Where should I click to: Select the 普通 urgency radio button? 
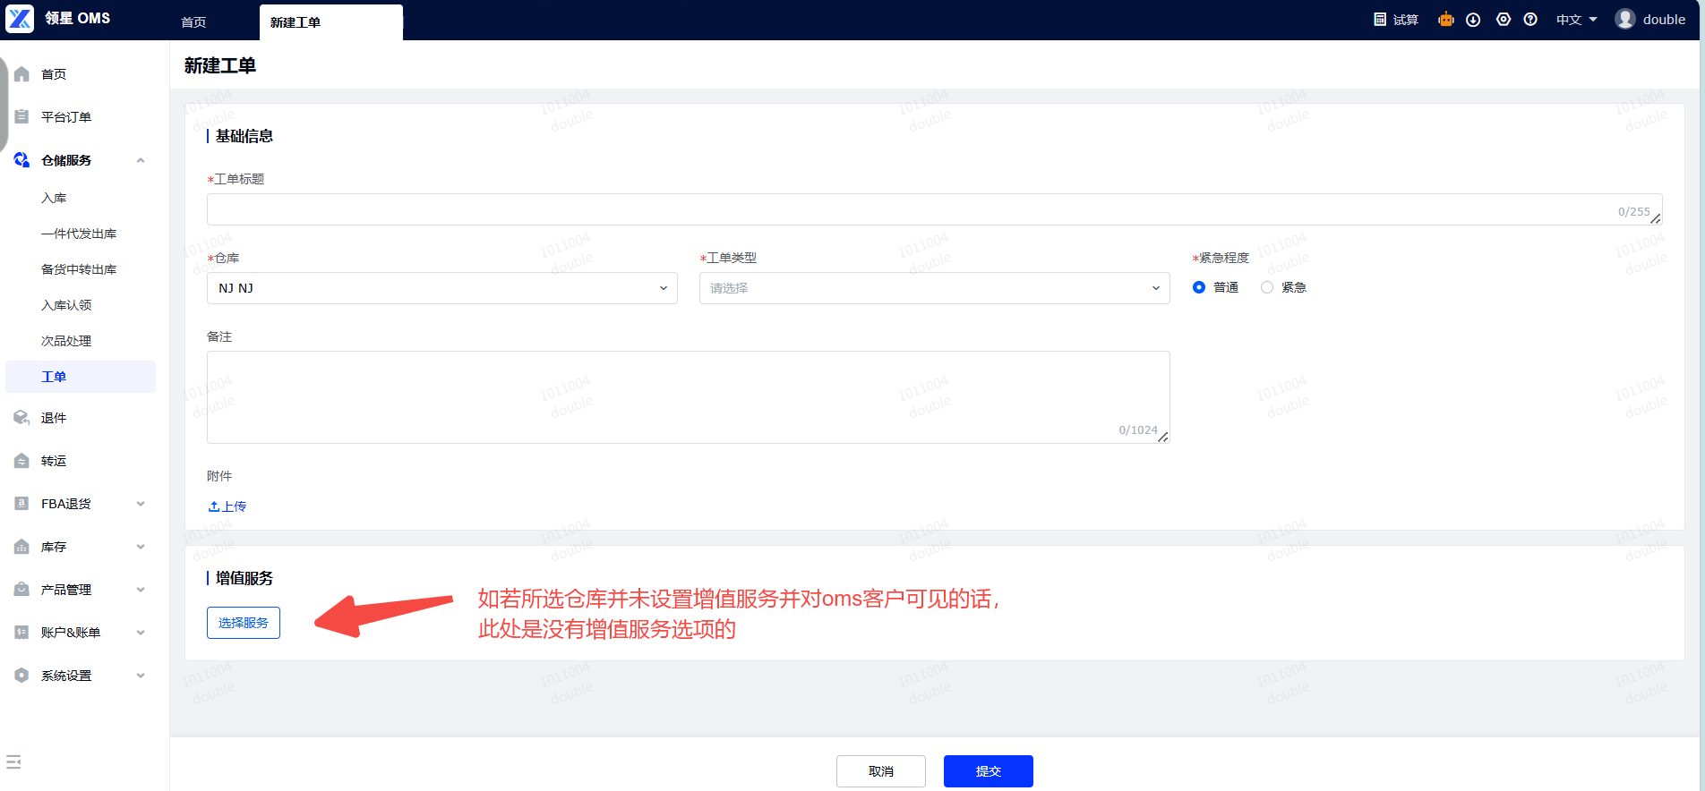click(x=1199, y=287)
